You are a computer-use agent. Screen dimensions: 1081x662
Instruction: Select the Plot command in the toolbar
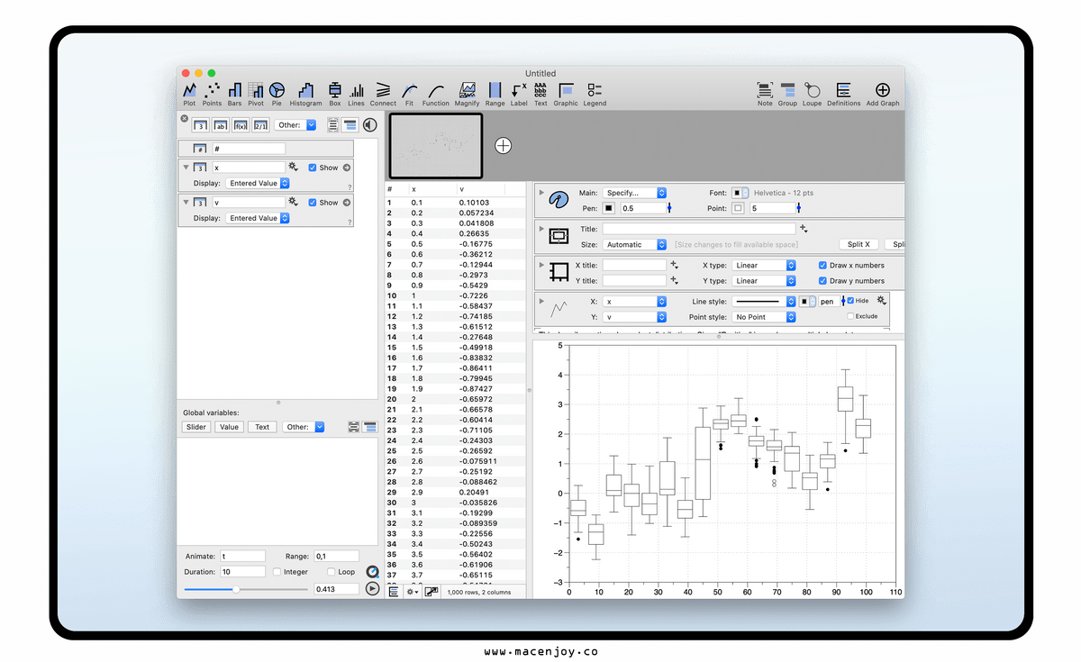point(189,93)
